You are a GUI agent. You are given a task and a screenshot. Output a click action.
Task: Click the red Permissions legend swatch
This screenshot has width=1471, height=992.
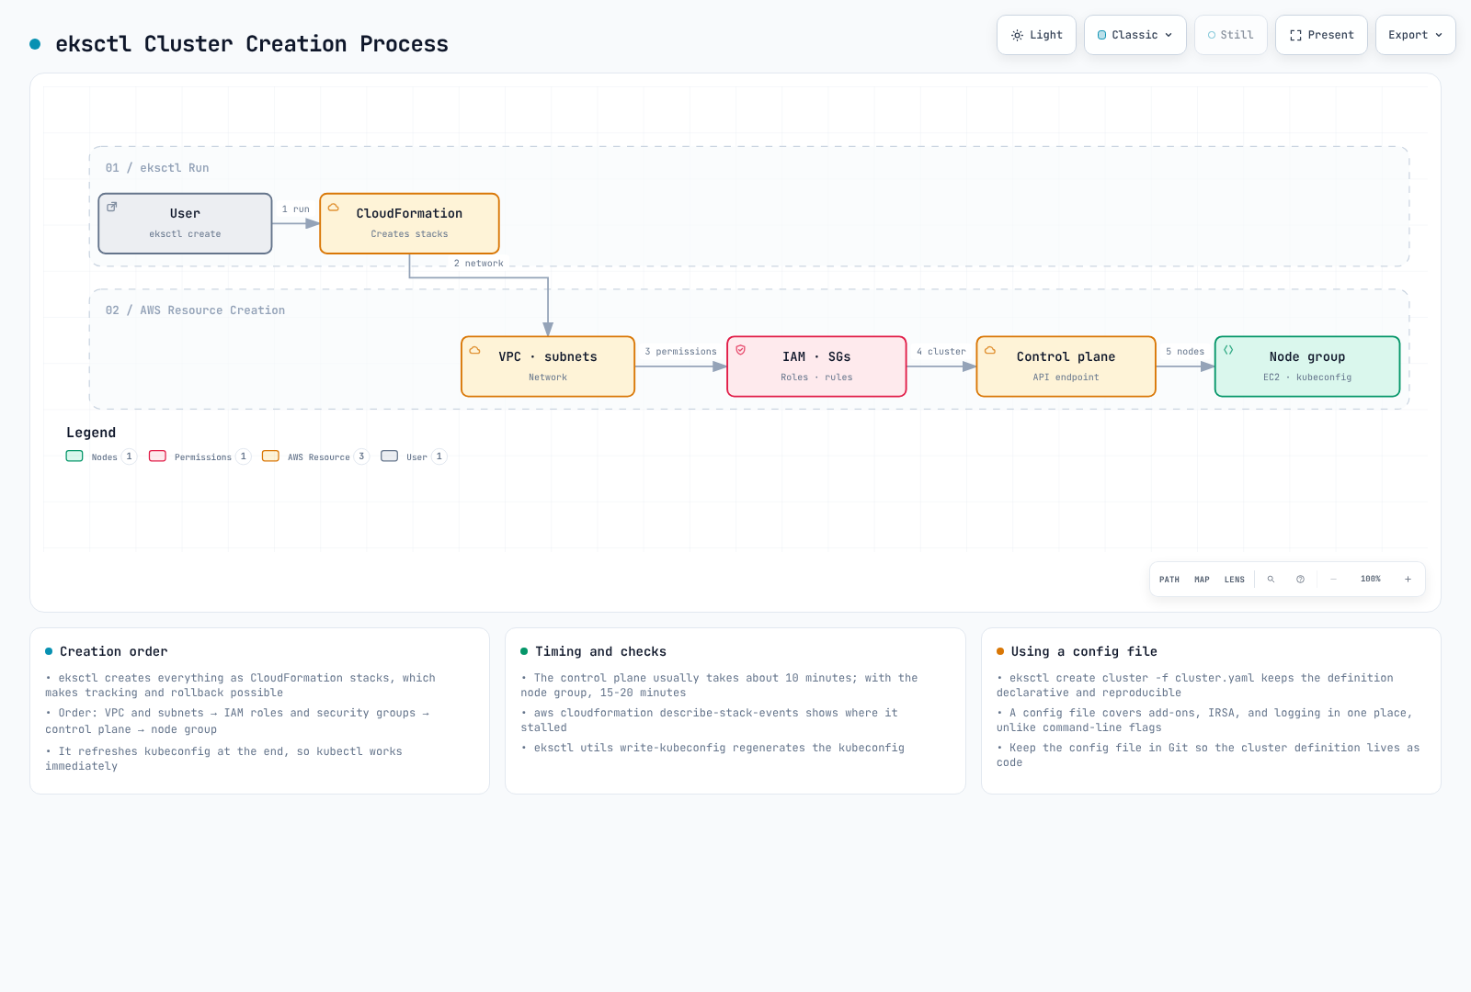pos(157,456)
